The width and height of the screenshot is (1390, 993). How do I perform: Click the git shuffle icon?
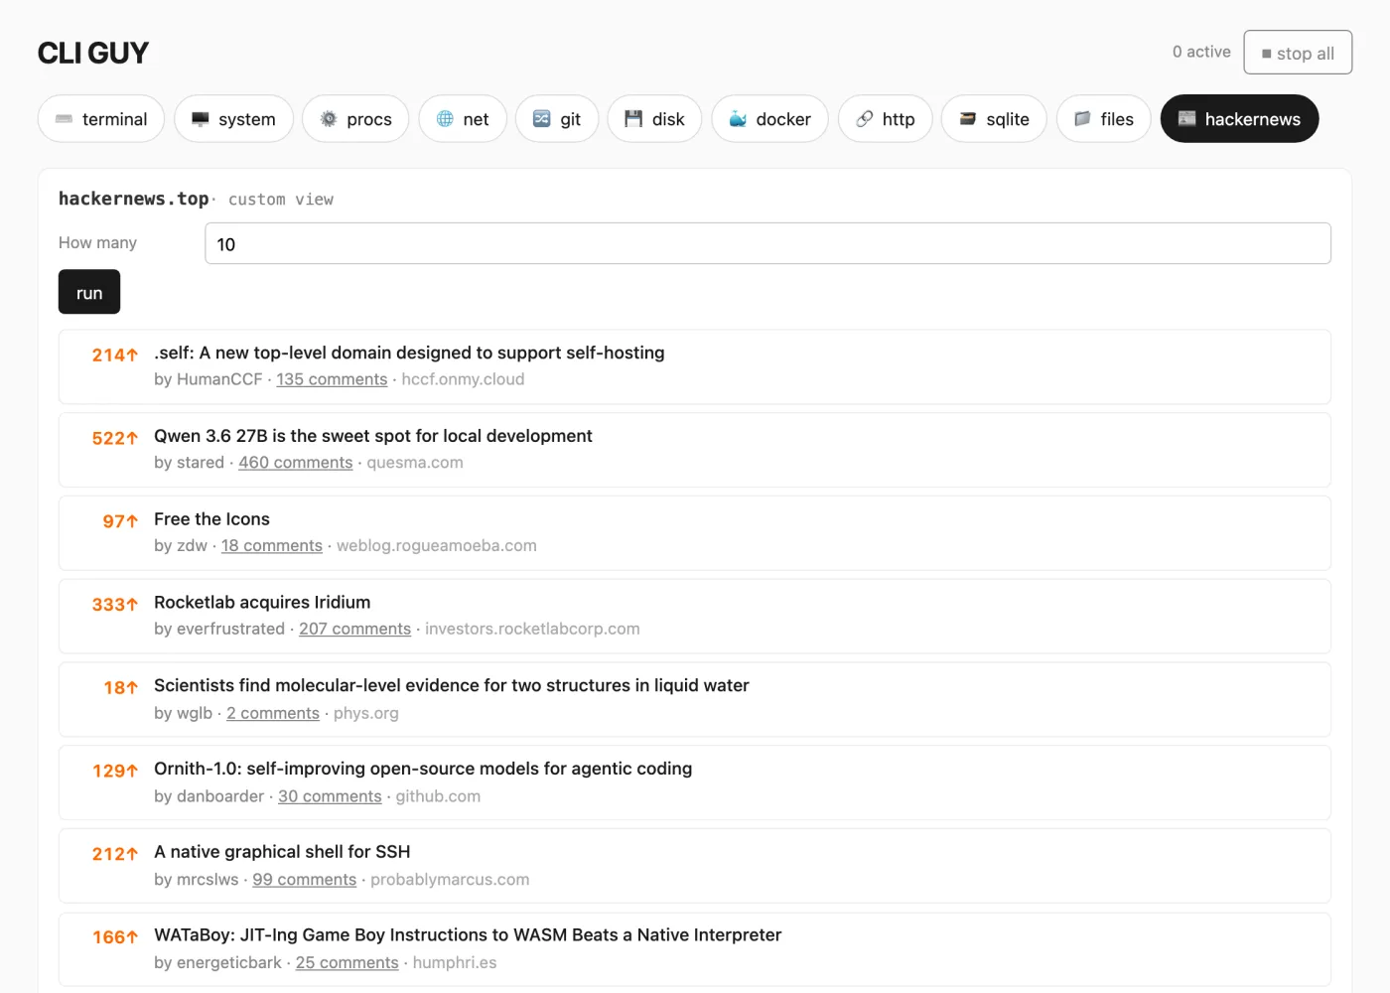pyautogui.click(x=542, y=119)
